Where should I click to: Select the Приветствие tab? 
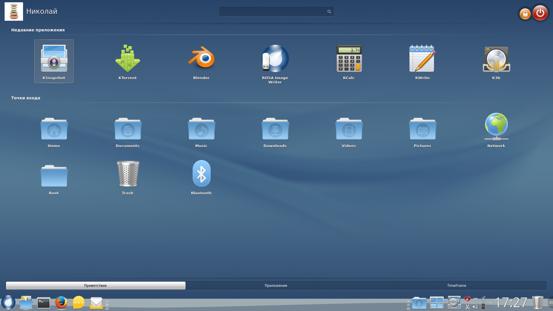[95, 285]
